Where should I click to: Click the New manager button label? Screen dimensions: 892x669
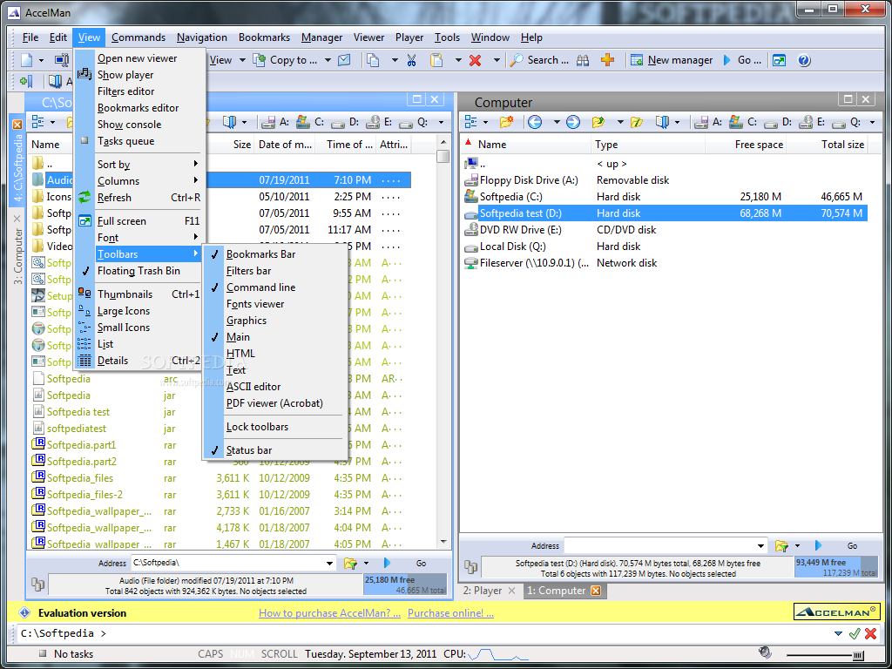(x=679, y=60)
